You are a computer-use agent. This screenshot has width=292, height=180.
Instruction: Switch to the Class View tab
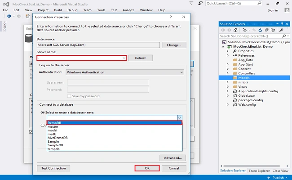click(280, 171)
